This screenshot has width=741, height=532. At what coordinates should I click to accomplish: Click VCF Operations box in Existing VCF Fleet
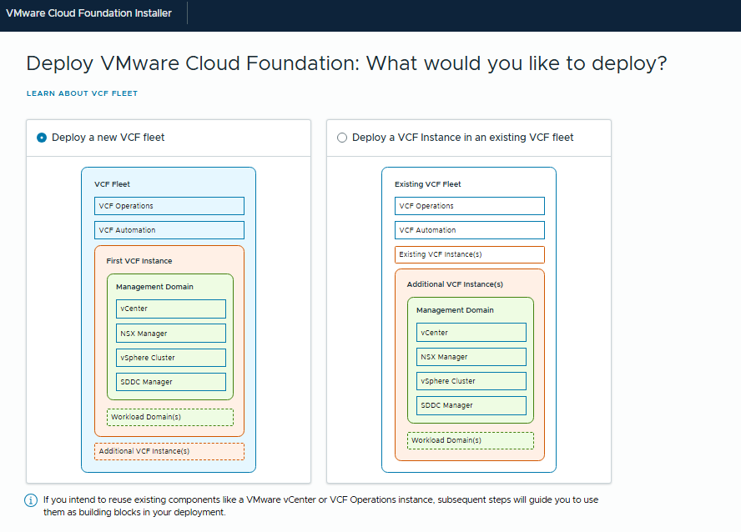tap(470, 206)
